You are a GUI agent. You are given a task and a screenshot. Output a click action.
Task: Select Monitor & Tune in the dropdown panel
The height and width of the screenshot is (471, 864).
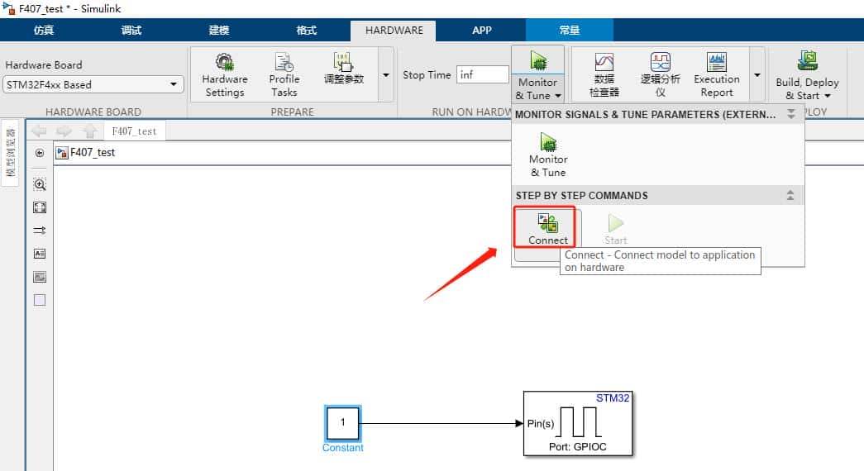coord(548,155)
